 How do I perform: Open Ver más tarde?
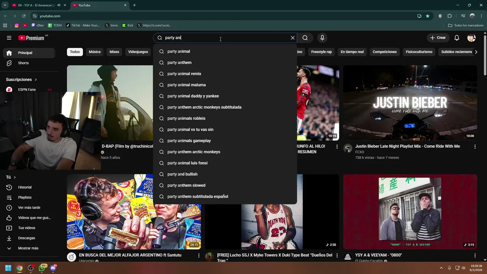[29, 207]
